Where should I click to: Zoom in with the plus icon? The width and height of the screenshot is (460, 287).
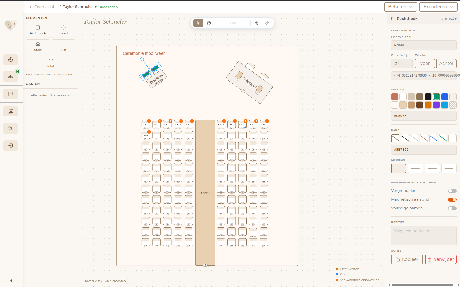click(244, 23)
